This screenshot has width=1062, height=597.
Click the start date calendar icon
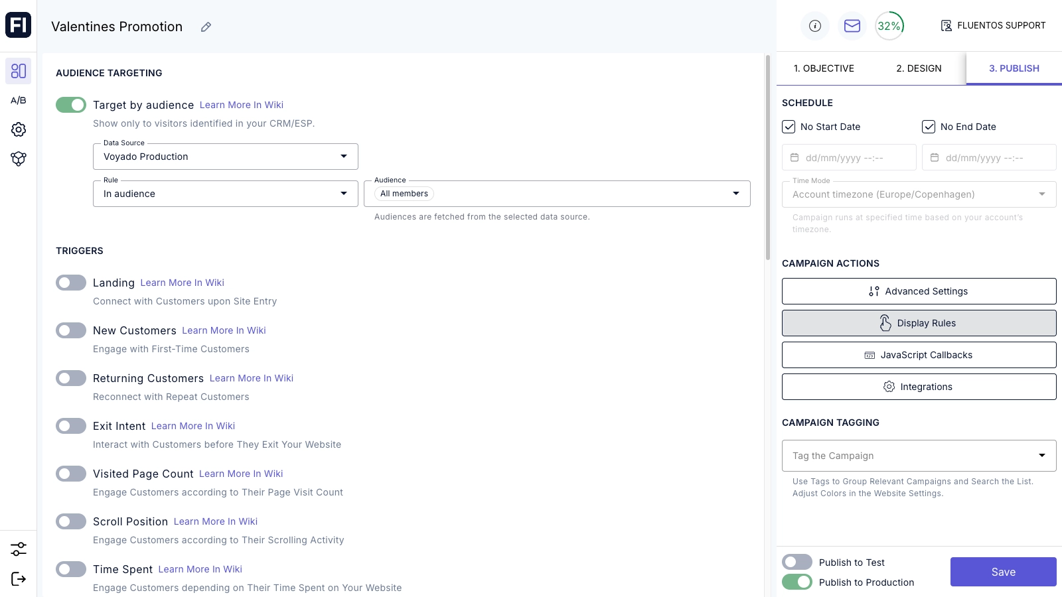point(795,158)
